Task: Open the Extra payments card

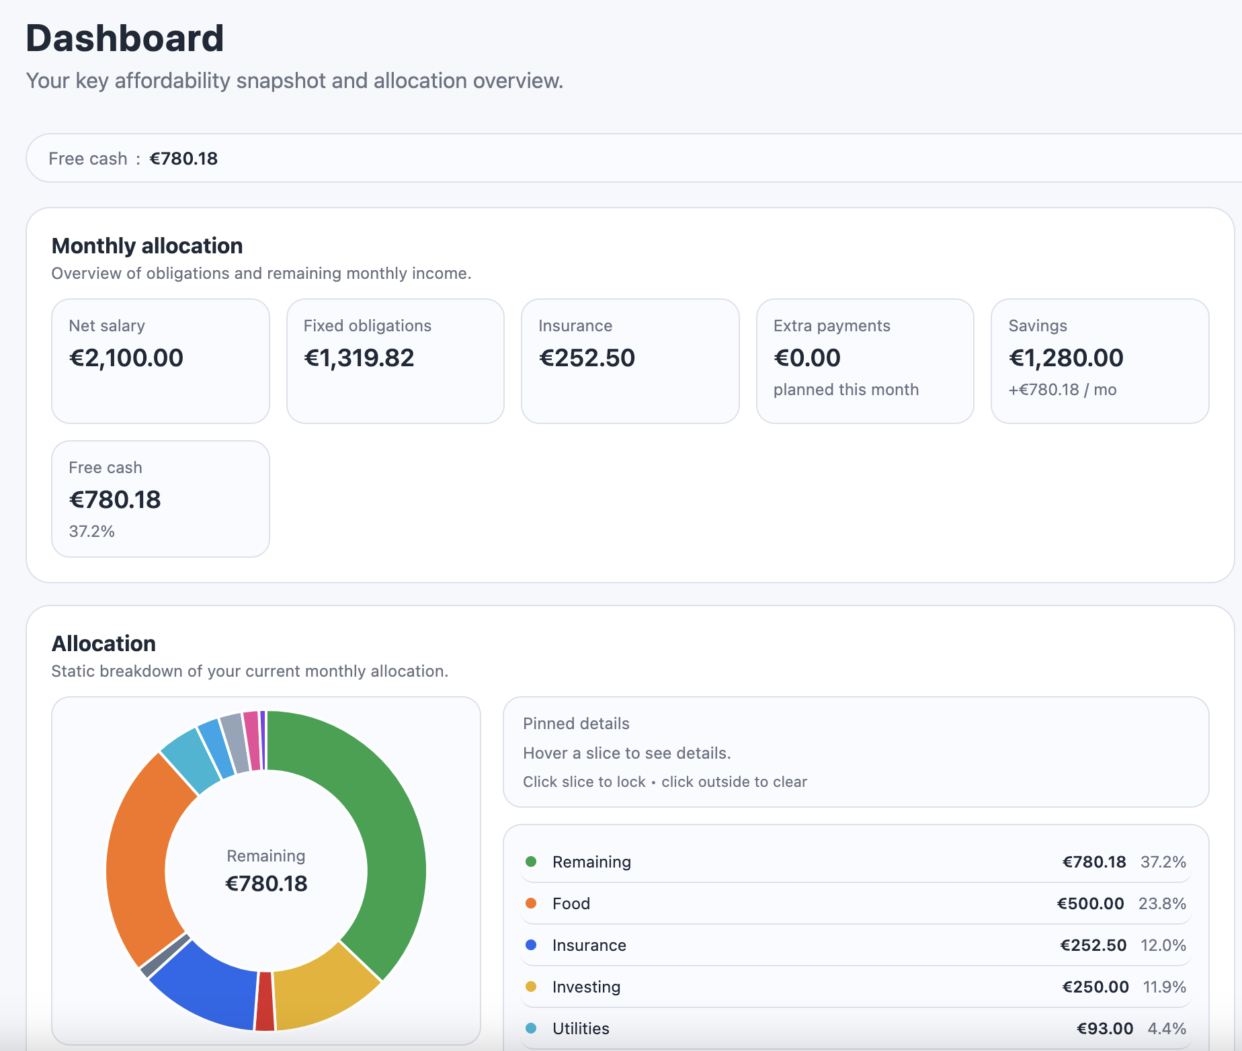Action: click(864, 362)
